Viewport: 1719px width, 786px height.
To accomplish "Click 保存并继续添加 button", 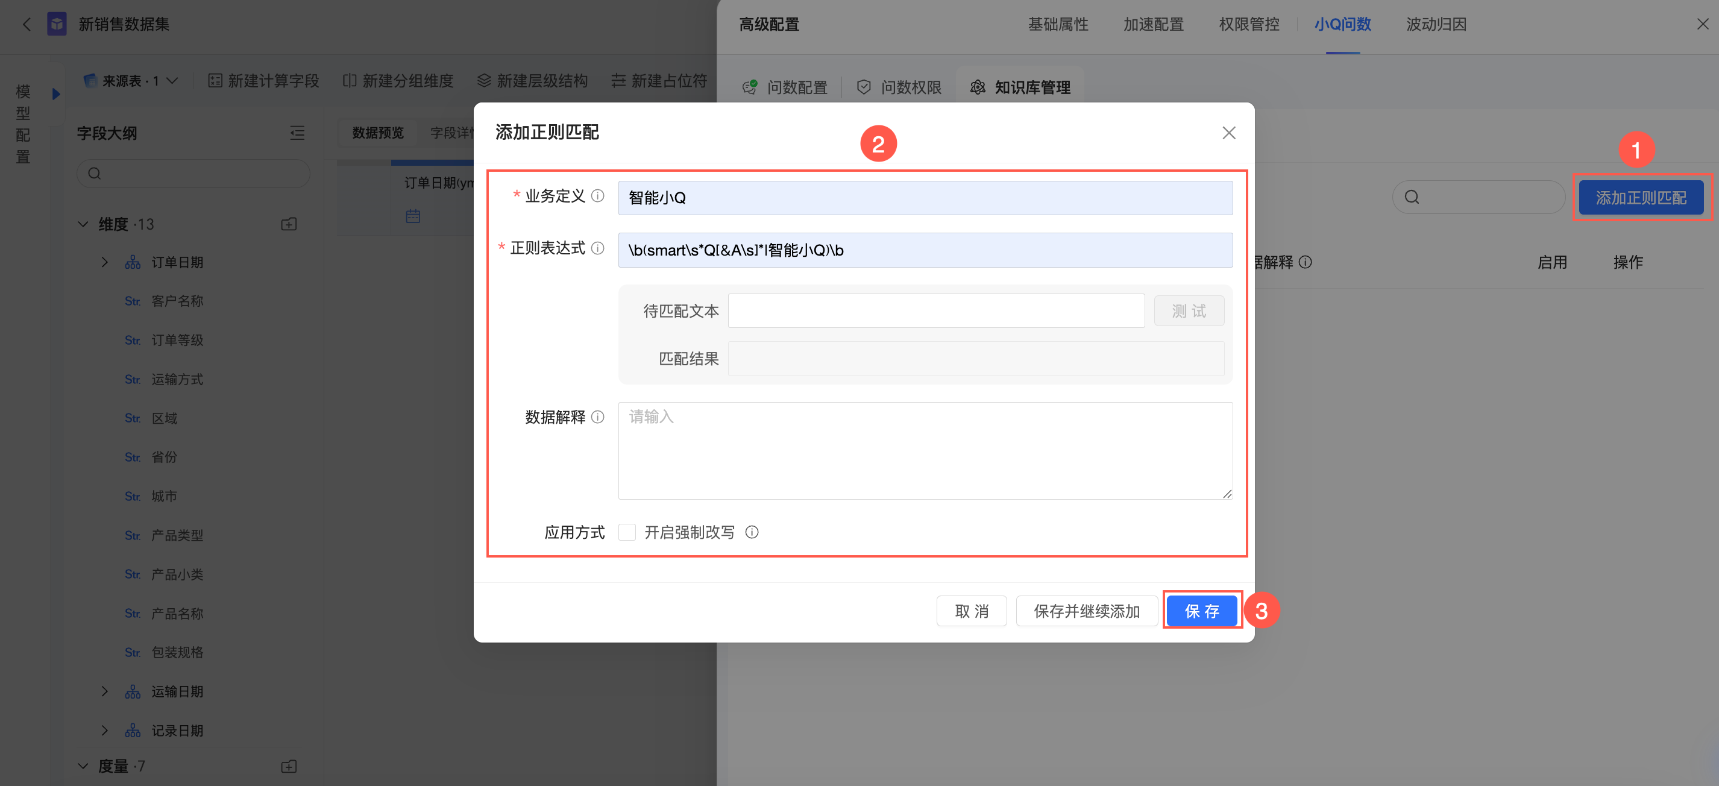I will click(1086, 611).
